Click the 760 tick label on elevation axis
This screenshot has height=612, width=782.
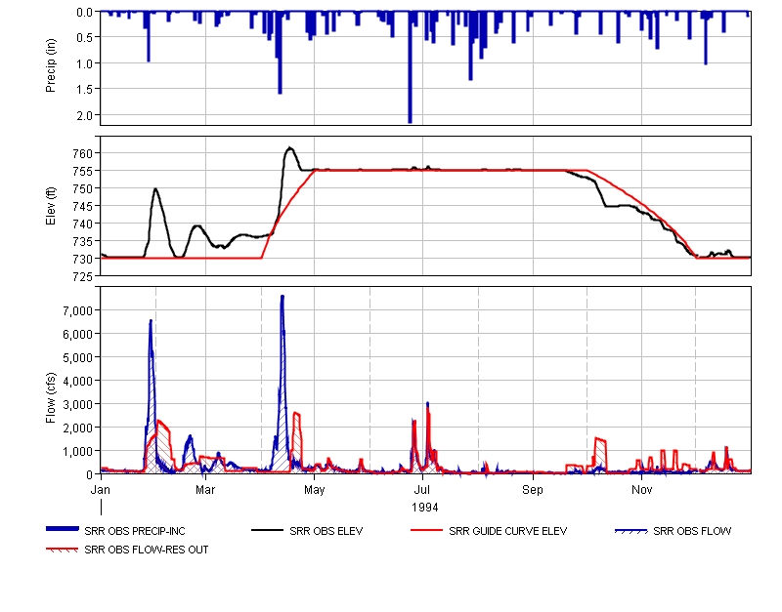coord(82,153)
